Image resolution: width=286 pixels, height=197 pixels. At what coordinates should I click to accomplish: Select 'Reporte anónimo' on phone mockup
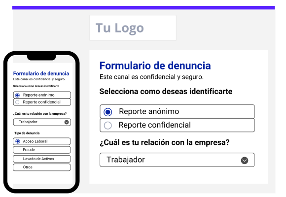[42, 95]
